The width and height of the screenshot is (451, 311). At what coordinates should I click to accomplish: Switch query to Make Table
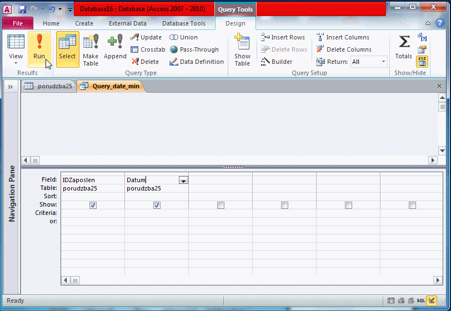pyautogui.click(x=91, y=49)
